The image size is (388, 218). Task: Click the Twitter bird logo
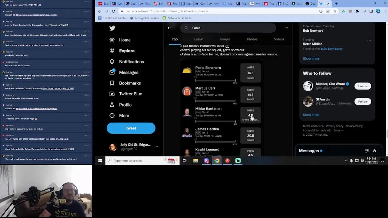point(112,28)
